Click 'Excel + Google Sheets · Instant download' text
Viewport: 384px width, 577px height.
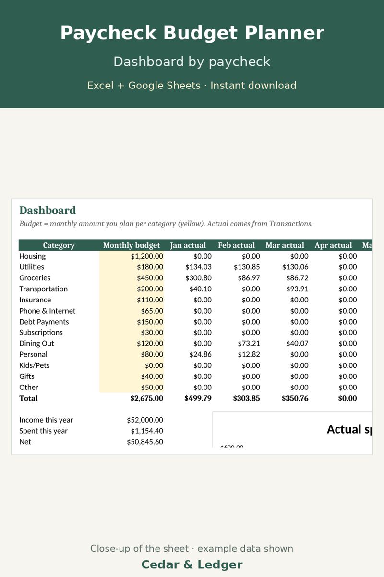tap(192, 86)
